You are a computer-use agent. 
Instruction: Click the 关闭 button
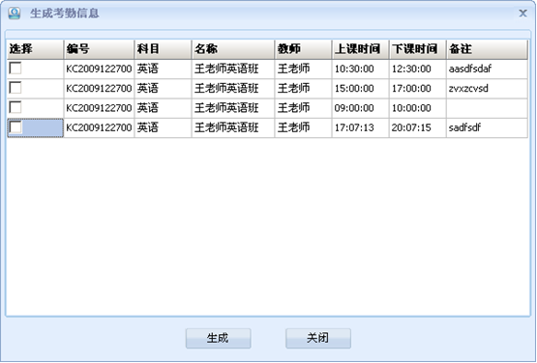point(318,339)
